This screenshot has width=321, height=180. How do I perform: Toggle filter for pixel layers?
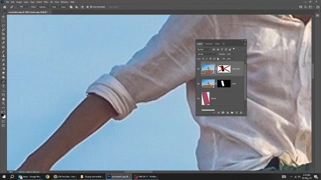[214, 49]
